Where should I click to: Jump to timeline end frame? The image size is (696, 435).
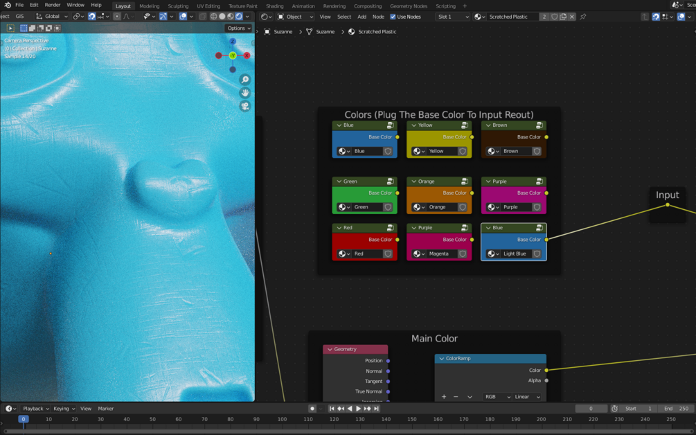[x=377, y=409]
